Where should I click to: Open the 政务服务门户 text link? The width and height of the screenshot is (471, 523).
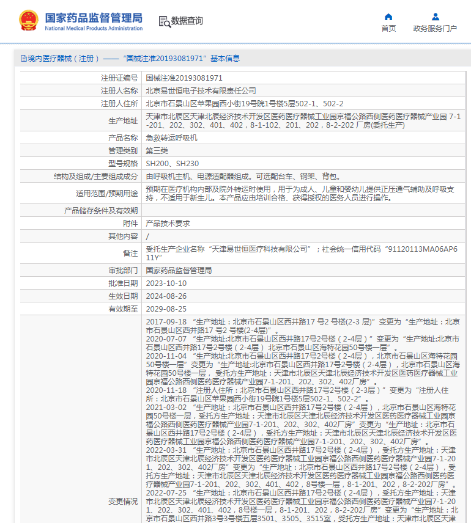pyautogui.click(x=435, y=28)
